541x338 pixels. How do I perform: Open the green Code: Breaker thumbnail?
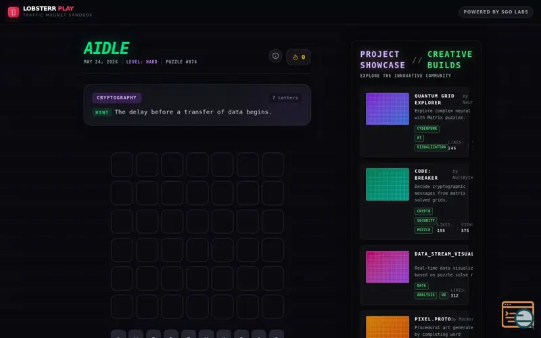point(387,184)
